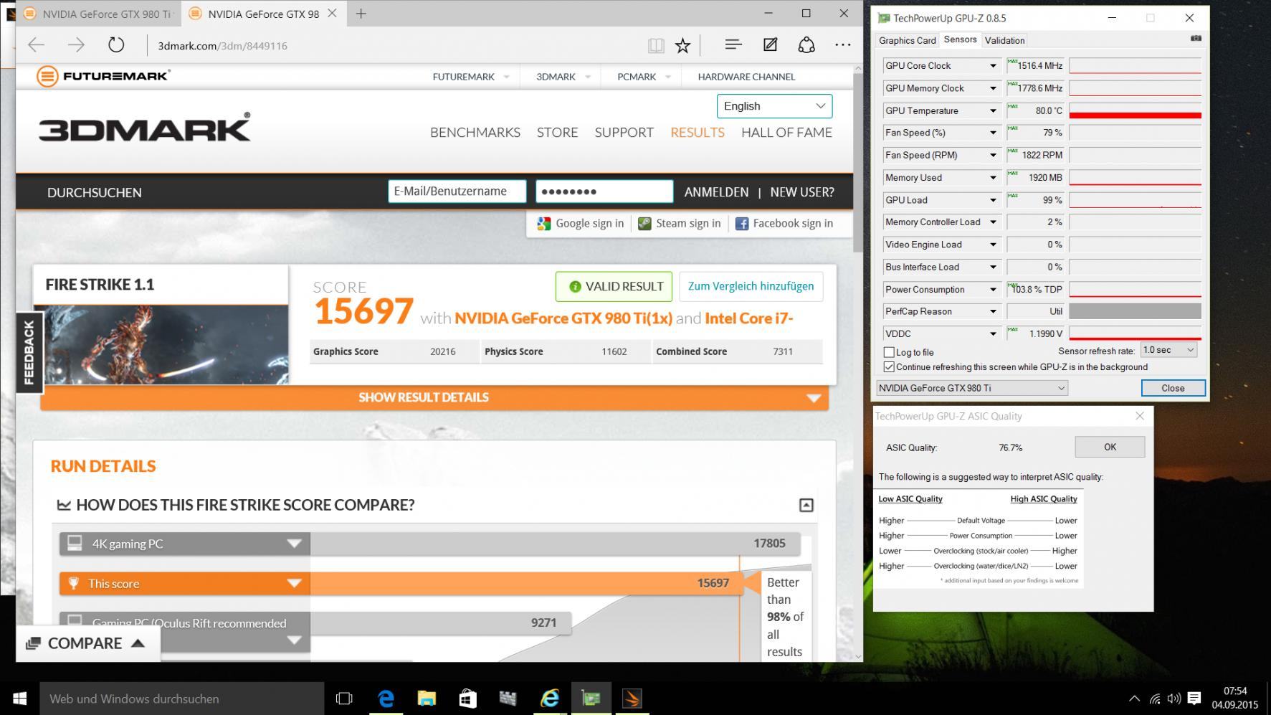1271x715 pixels.
Task: Switch to the Validation tab
Action: [x=1004, y=40]
